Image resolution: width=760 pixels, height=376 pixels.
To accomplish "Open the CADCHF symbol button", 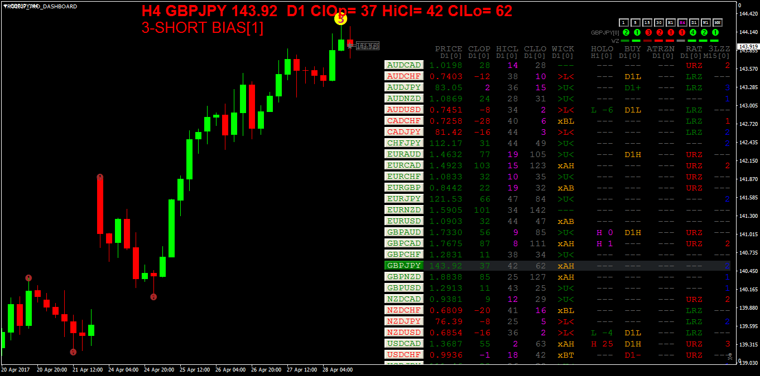I will point(404,121).
